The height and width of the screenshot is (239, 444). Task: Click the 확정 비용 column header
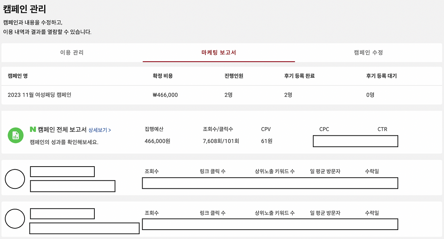pos(162,76)
